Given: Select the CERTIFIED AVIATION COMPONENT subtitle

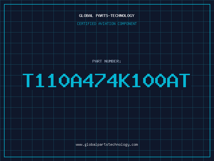Looking at the screenshot, I should click(107, 24).
